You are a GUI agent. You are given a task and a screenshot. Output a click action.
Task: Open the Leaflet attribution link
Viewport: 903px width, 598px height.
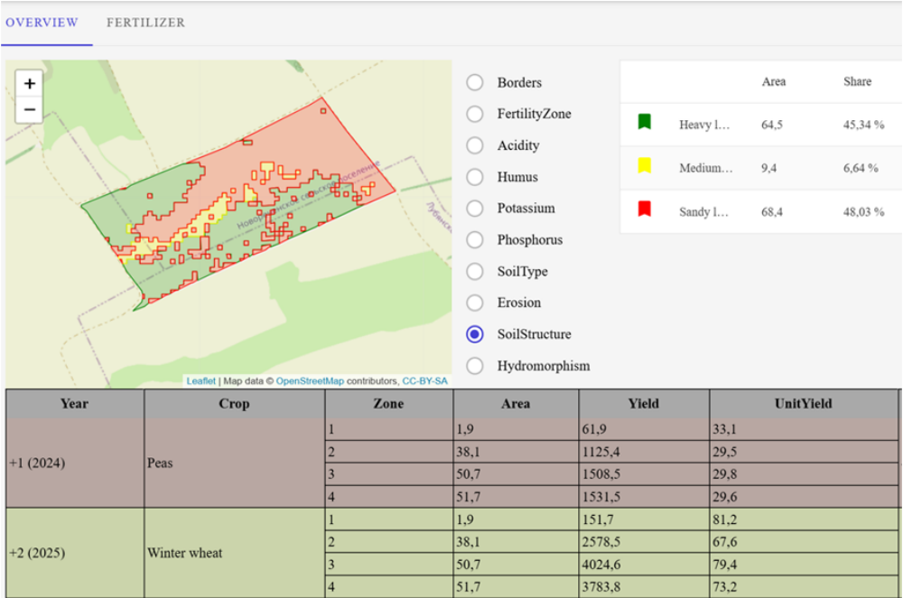click(201, 381)
